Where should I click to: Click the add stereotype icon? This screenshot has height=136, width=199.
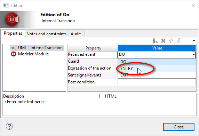(155, 41)
